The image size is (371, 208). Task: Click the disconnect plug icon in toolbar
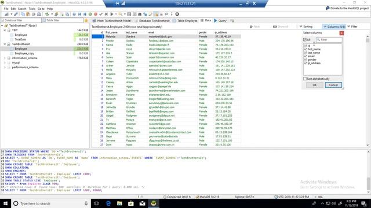pos(16,14)
